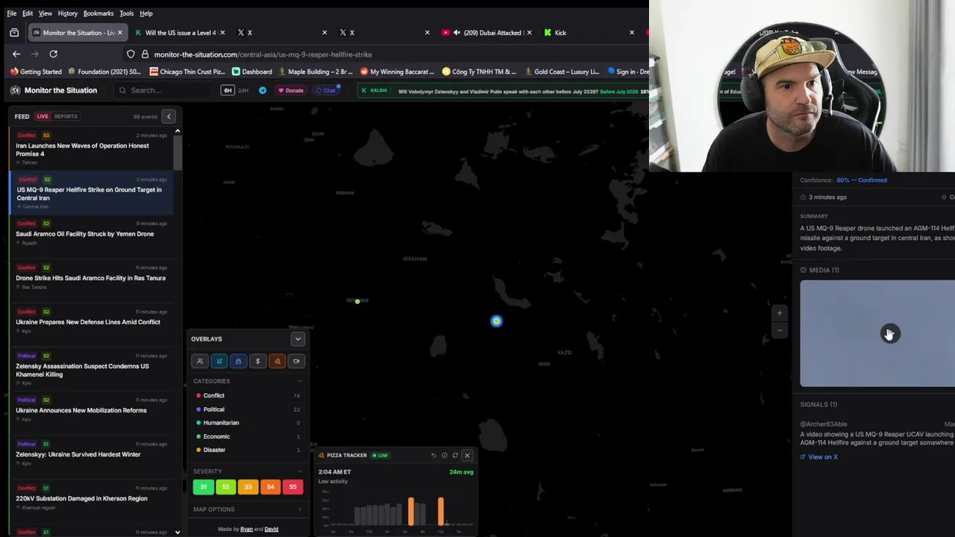Click the browser address bar URL
Image resolution: width=955 pixels, height=537 pixels.
pyautogui.click(x=263, y=54)
